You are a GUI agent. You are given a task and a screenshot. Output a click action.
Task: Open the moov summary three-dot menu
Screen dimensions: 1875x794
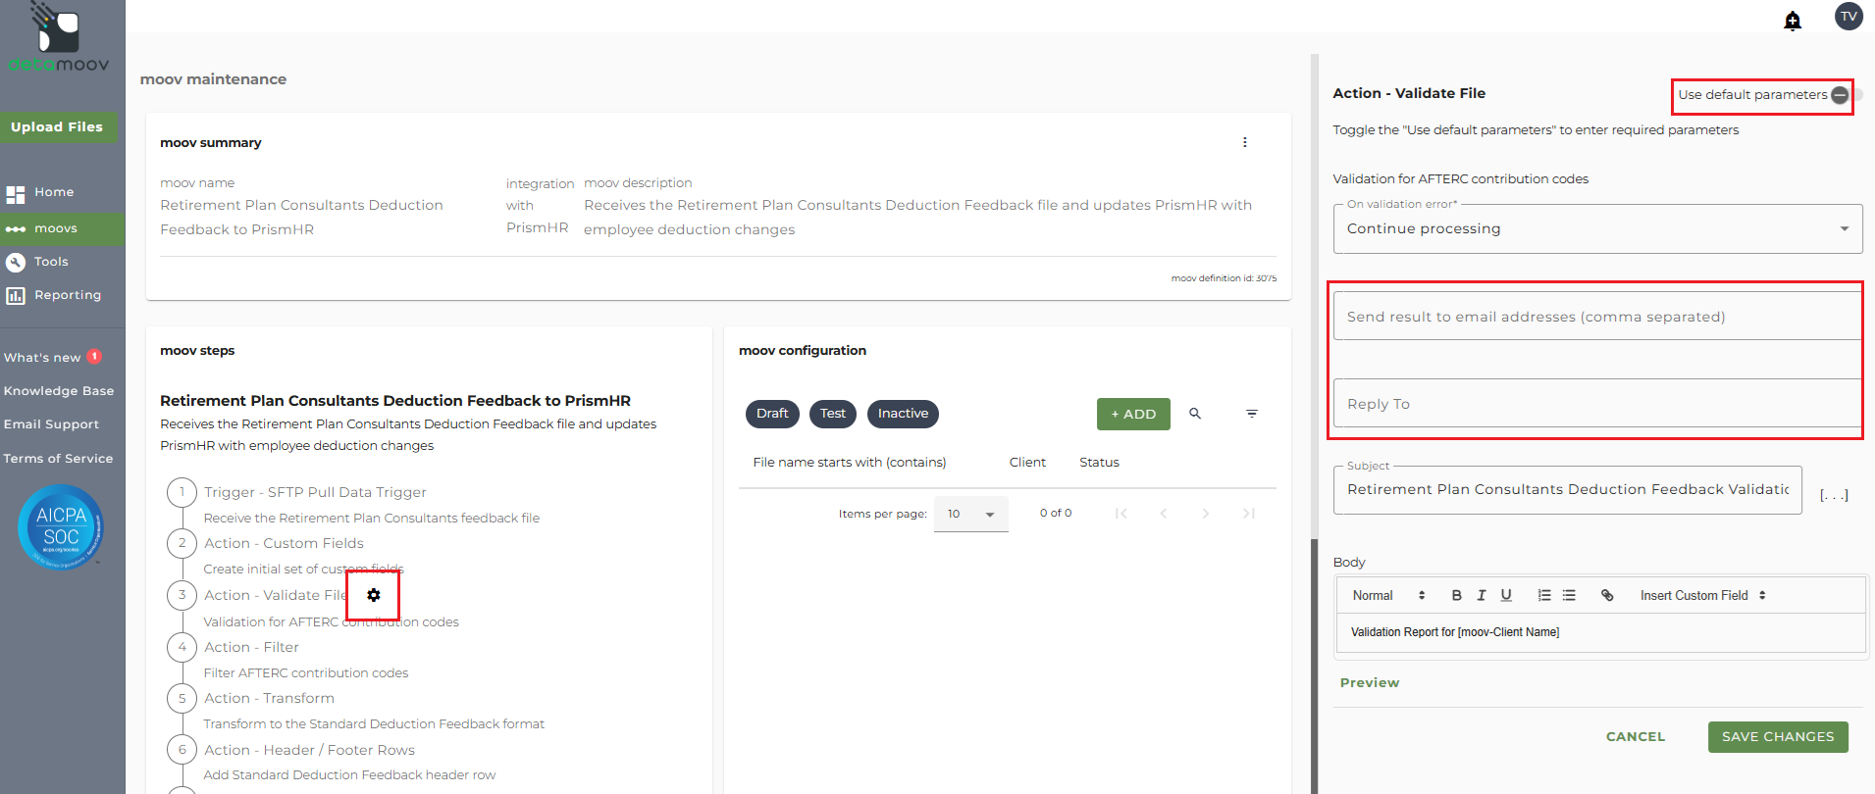1245,142
